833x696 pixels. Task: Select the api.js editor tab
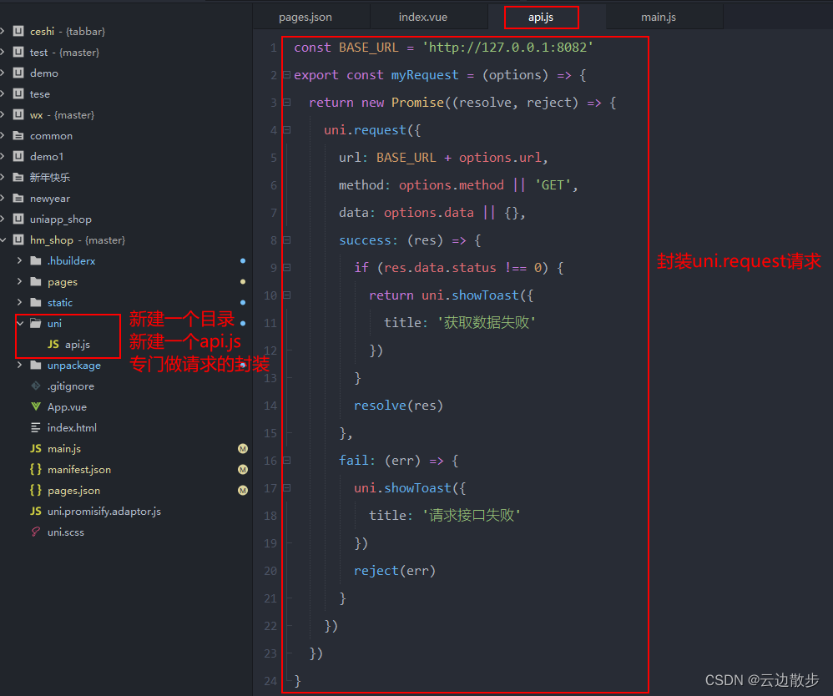(541, 17)
